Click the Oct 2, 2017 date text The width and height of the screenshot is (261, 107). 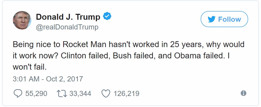64,79
